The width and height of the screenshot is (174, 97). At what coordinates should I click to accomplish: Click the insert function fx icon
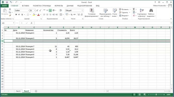(32, 23)
